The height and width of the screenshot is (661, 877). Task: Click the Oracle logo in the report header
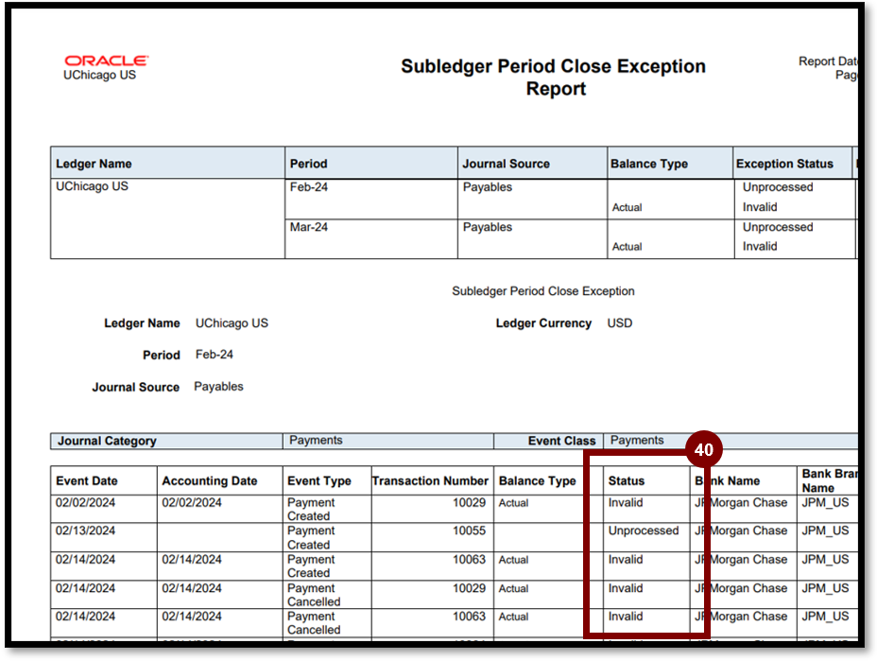coord(106,61)
